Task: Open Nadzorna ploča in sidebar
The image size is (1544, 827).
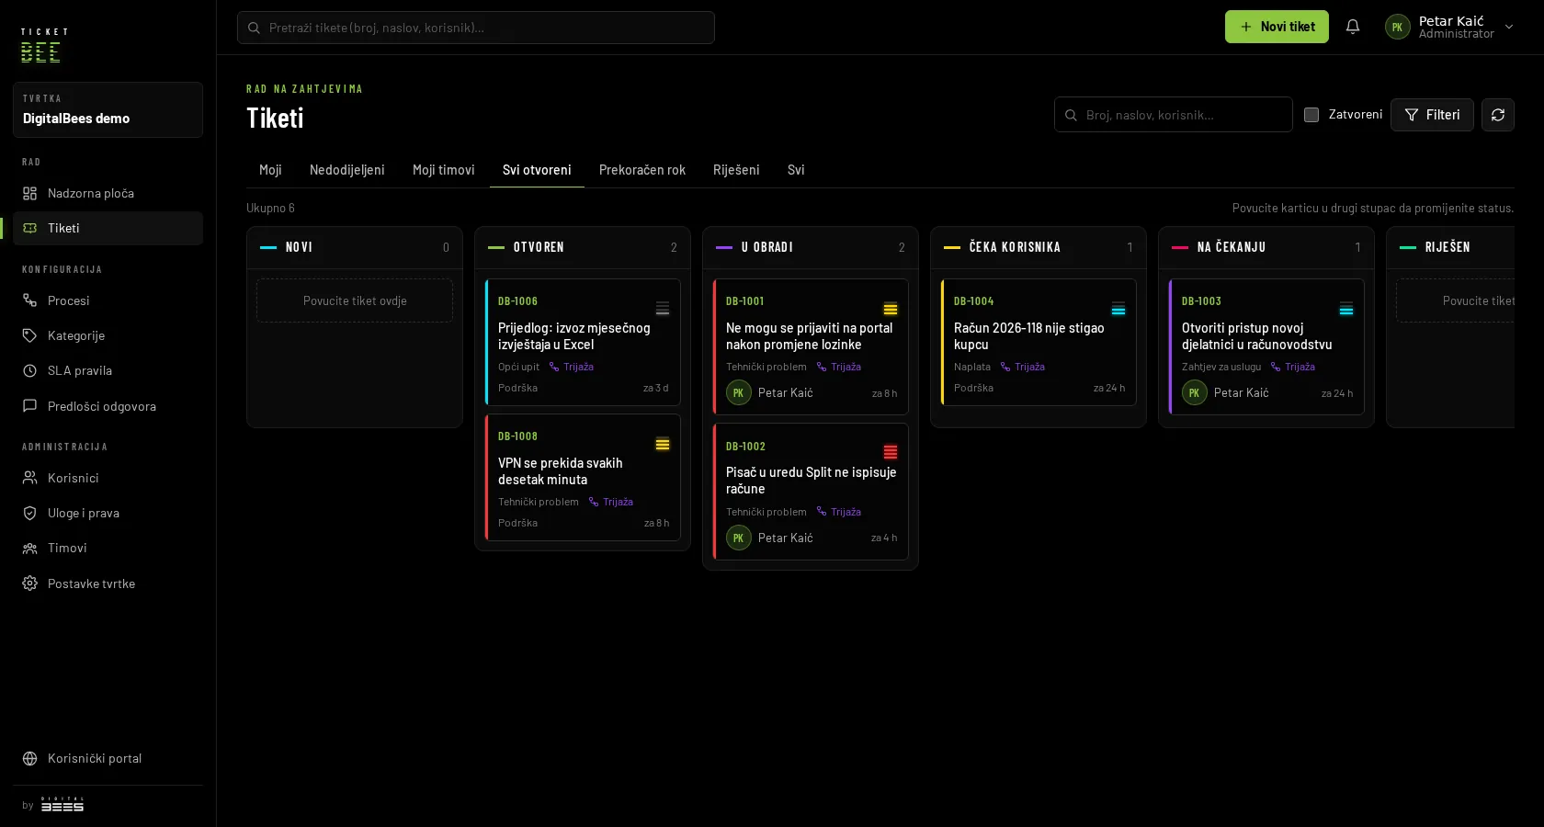Action: 108,193
